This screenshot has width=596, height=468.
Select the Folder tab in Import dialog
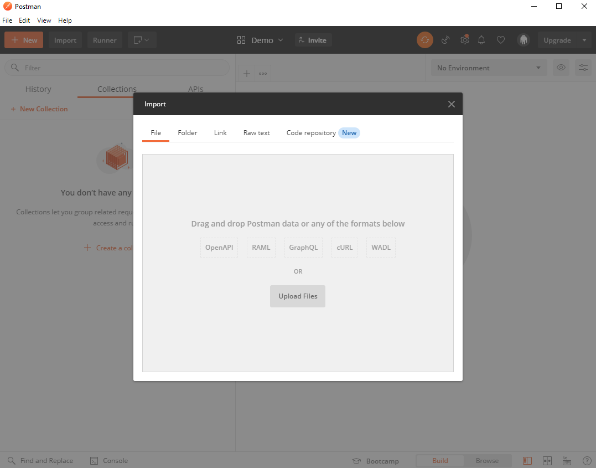(x=188, y=133)
